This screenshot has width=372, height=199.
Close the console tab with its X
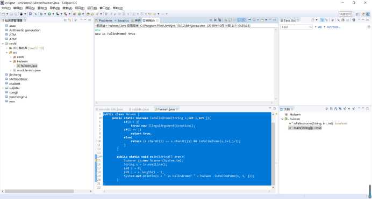coord(158,20)
